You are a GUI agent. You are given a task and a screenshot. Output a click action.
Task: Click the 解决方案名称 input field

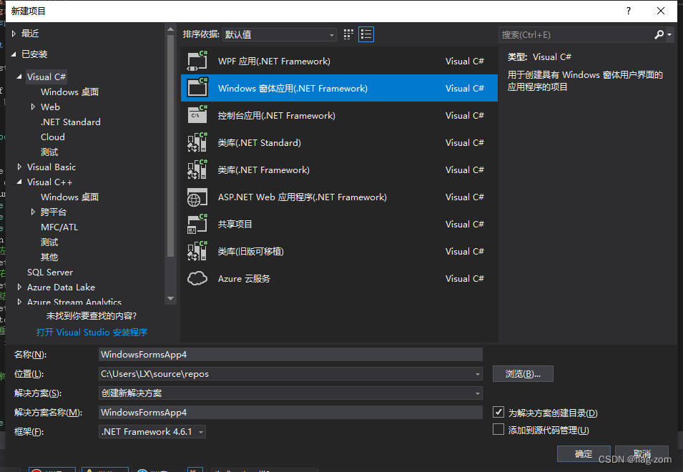click(290, 413)
